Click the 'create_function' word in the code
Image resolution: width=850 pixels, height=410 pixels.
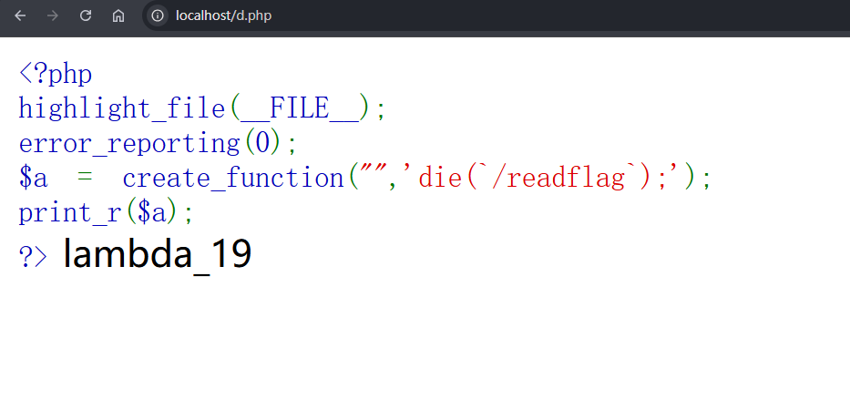pos(233,178)
